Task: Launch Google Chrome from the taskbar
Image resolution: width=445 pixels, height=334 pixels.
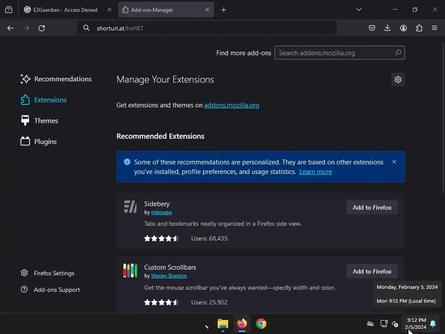Action: [x=261, y=324]
